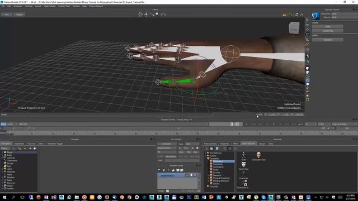Image resolution: width=358 pixels, height=201 pixels.
Task: Select the orbit viewer tool icon
Action: tap(140, 14)
